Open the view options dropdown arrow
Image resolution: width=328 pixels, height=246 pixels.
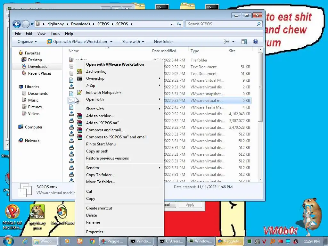(x=233, y=42)
